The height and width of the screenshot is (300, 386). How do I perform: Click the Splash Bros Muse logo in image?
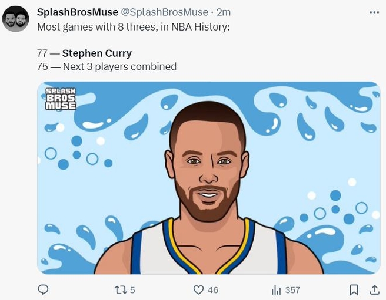[61, 99]
